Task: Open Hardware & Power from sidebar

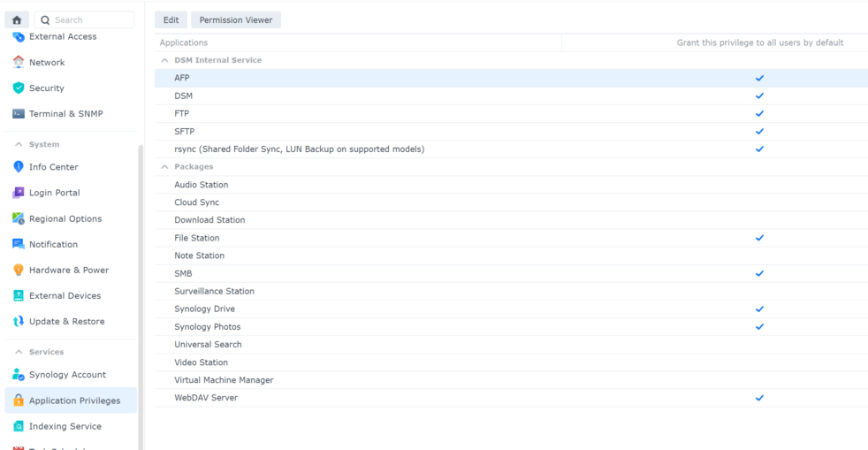Action: pyautogui.click(x=71, y=270)
